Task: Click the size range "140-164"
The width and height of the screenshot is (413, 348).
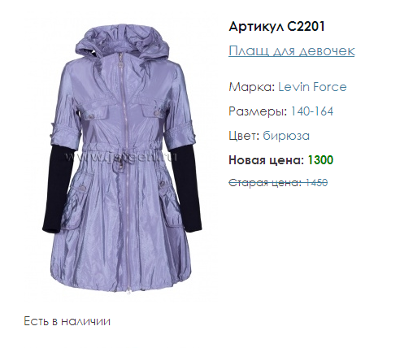Action: point(312,111)
